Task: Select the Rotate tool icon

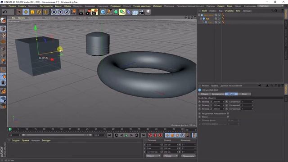Action: click(x=39, y=12)
